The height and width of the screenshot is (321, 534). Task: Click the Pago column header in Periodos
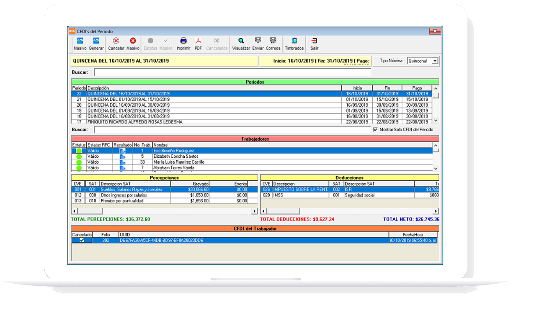[x=417, y=88]
